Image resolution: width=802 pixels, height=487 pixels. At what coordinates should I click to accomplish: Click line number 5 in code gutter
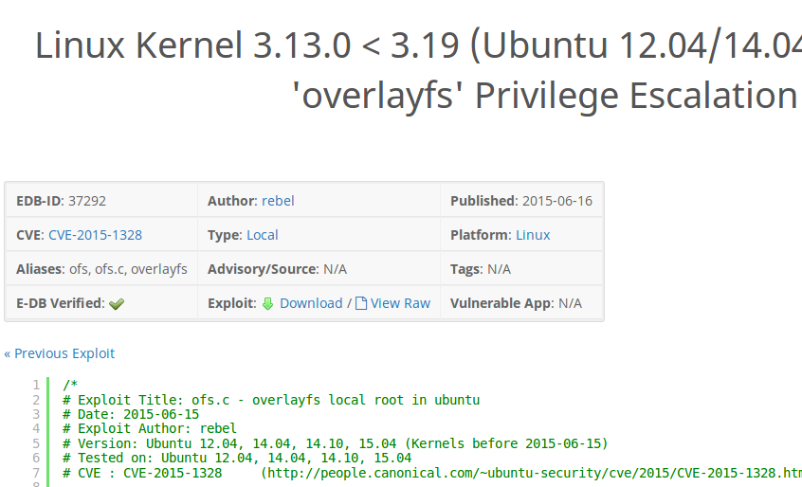tap(36, 443)
